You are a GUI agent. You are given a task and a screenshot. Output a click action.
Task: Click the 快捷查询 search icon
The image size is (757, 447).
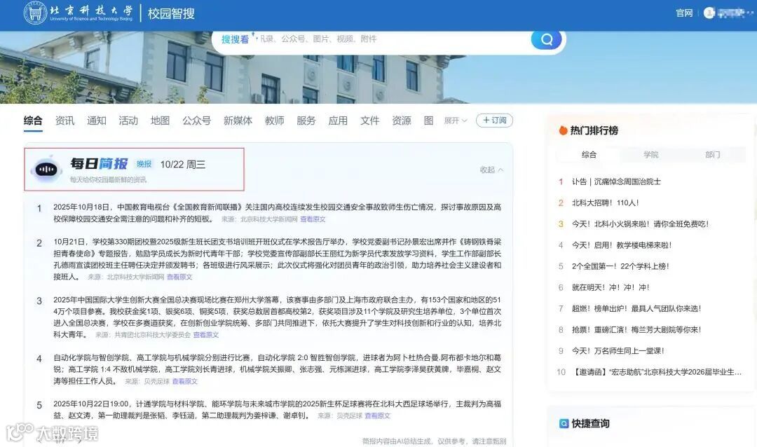(x=564, y=423)
